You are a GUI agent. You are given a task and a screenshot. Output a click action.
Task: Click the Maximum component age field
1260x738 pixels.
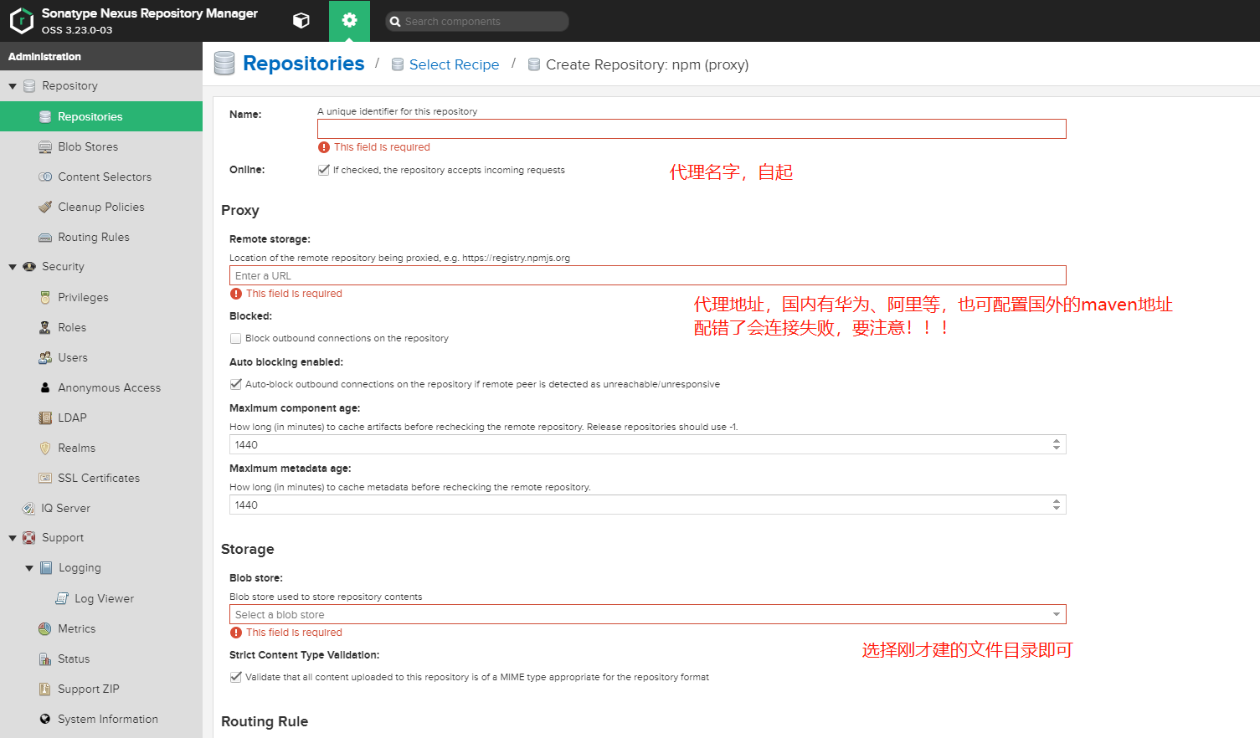pyautogui.click(x=647, y=444)
